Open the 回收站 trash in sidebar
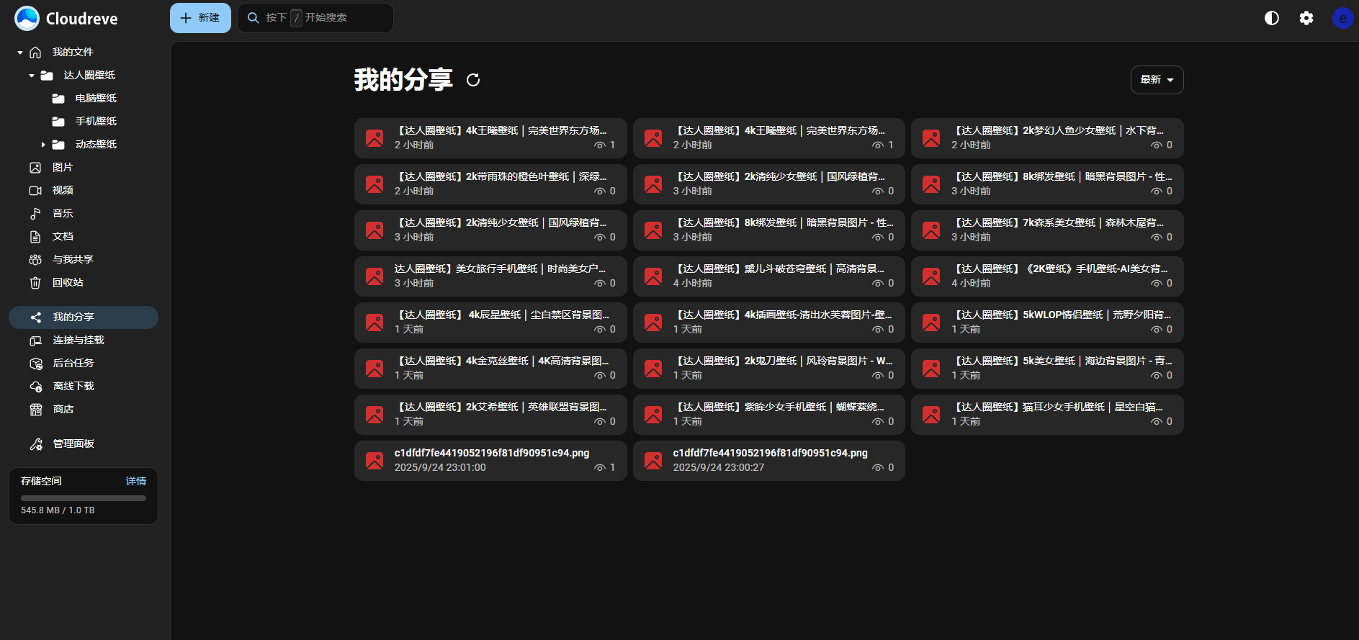The height and width of the screenshot is (640, 1359). [68, 283]
